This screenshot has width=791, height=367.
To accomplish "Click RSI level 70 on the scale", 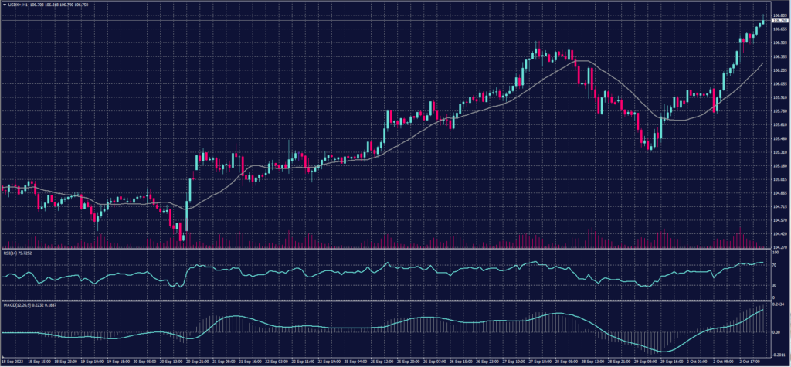I will [x=775, y=264].
